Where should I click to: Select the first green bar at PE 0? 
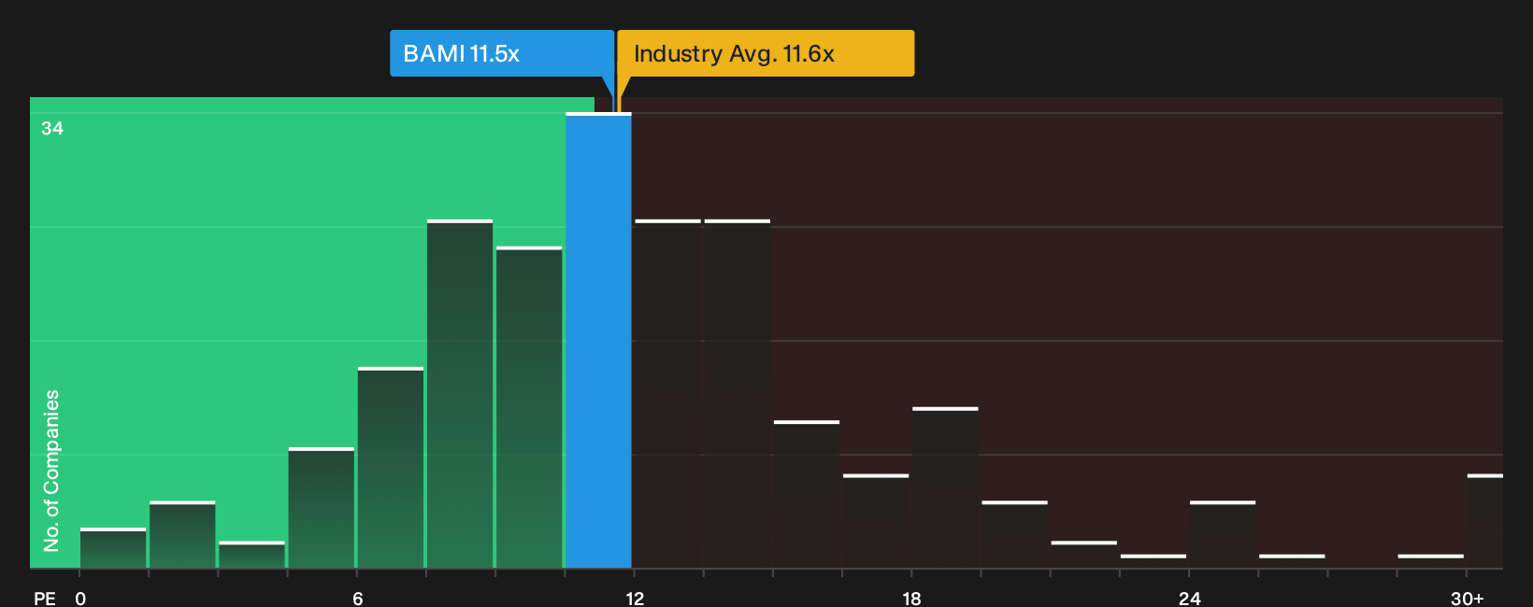tap(113, 548)
